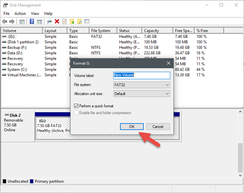Click the Show/Hide Action Pane icon
Image resolution: width=244 pixels, height=193 pixels.
click(40, 21)
